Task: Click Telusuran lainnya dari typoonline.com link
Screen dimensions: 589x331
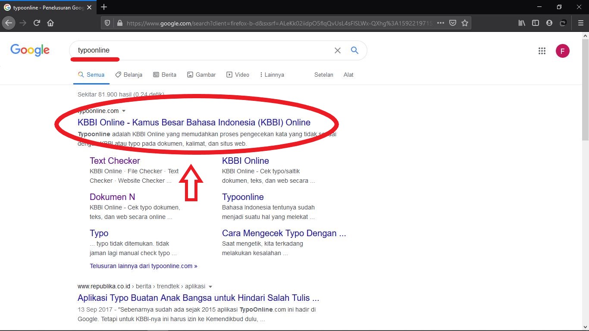Action: [143, 266]
